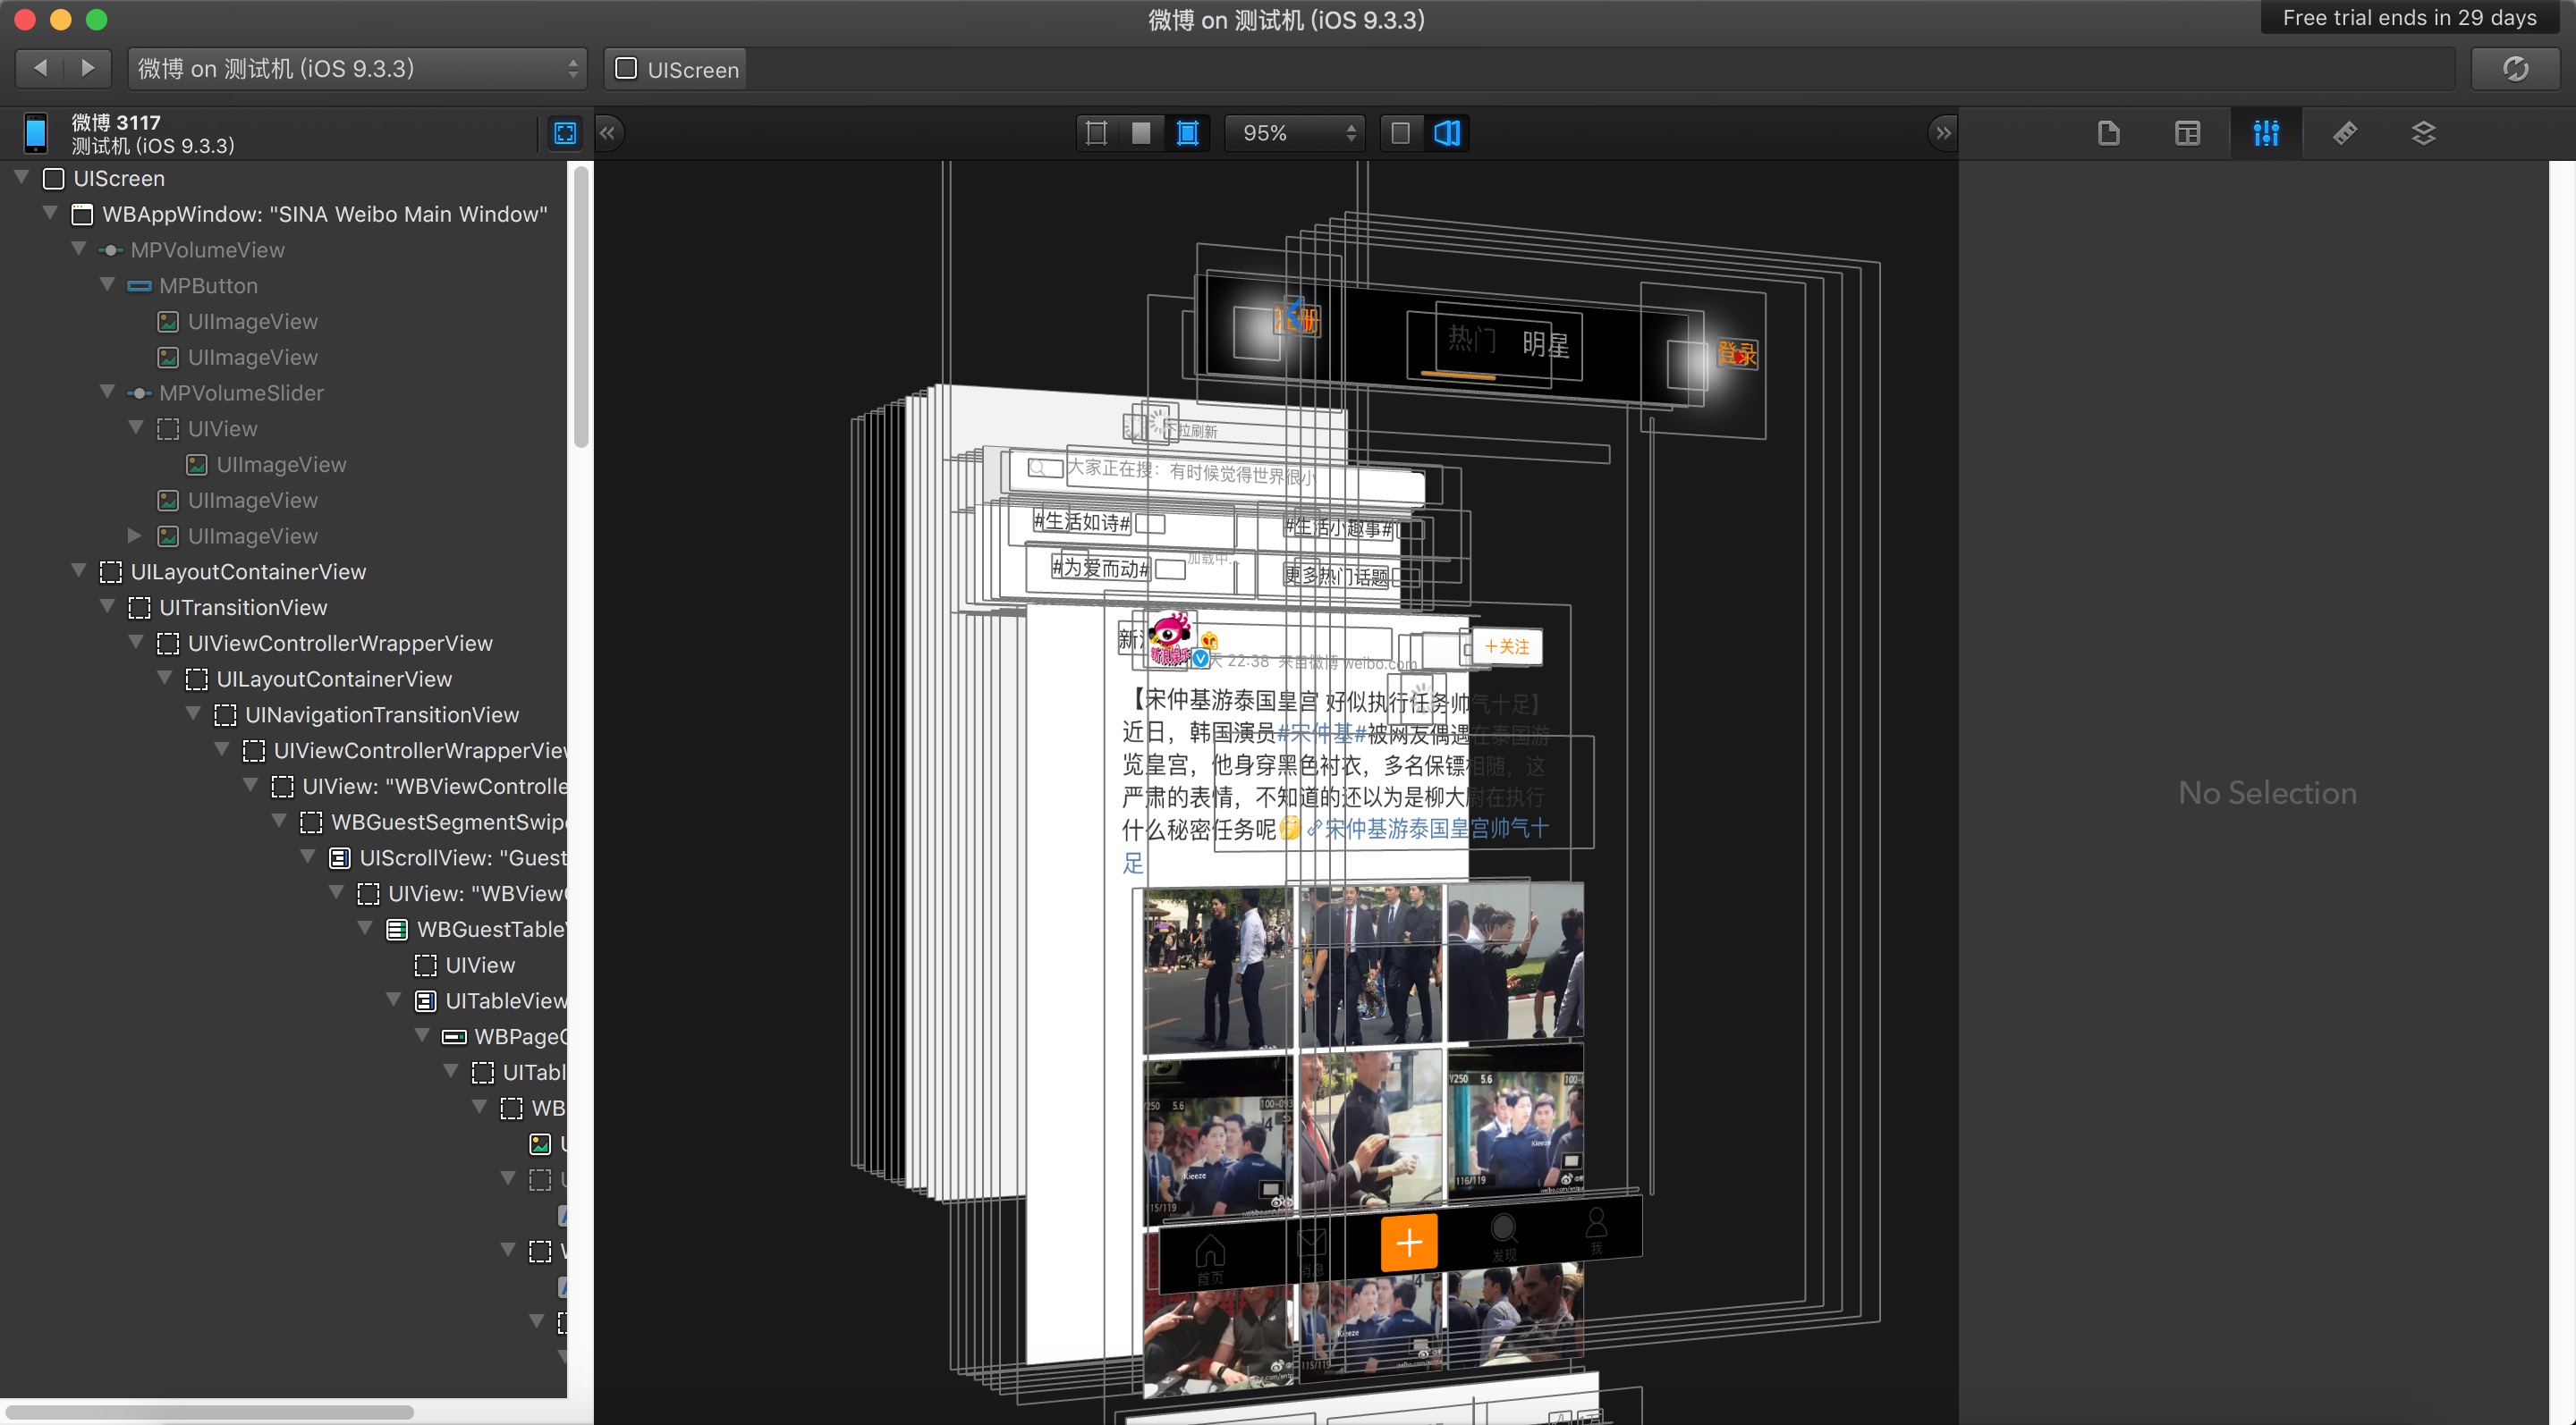Screen dimensions: 2576x1425
Task: Open the Identity inspector tab (document icon)
Action: (x=2108, y=133)
